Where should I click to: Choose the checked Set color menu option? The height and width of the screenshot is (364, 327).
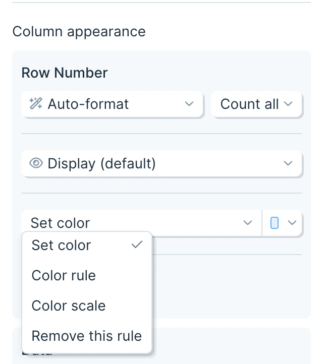(62, 246)
